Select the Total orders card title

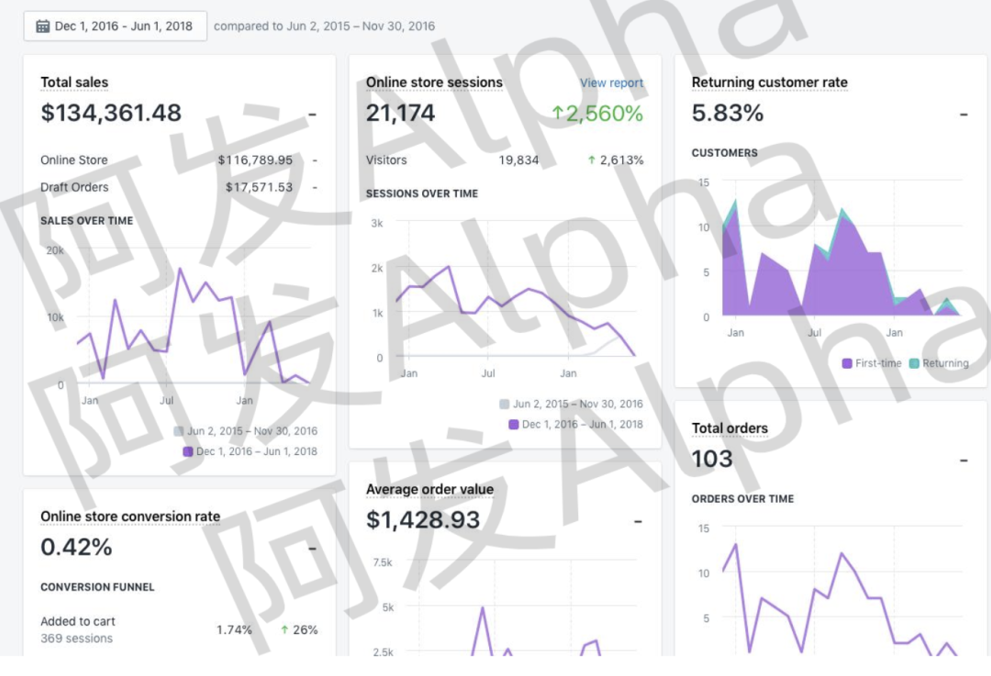729,428
